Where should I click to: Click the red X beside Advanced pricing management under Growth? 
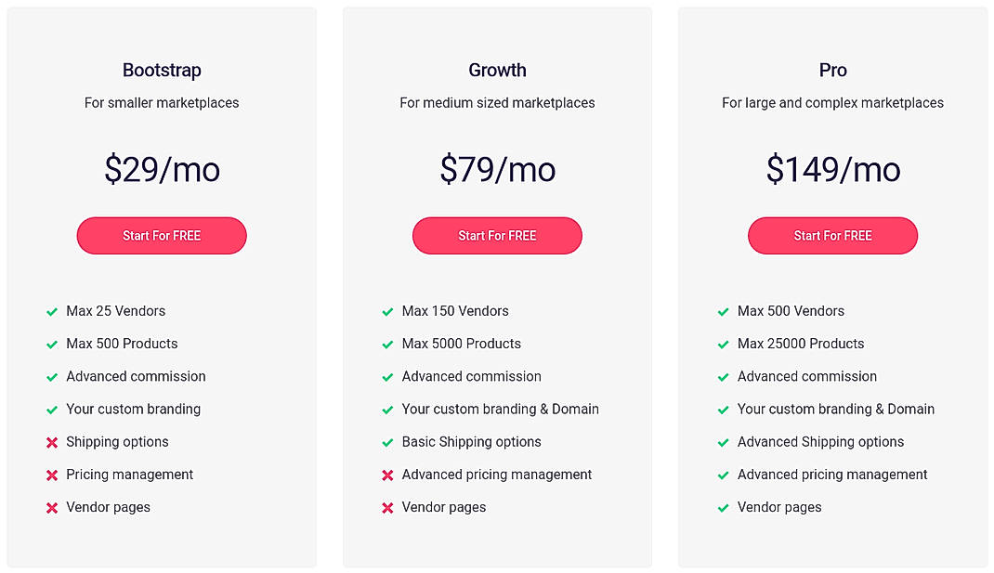tap(387, 475)
